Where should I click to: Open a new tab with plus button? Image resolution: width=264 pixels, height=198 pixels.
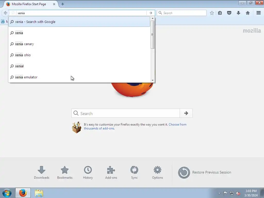(63, 4)
